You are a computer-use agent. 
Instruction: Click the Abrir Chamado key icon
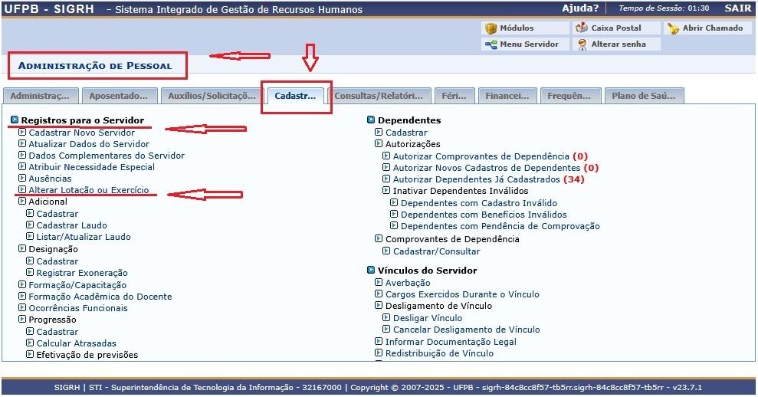(x=673, y=28)
